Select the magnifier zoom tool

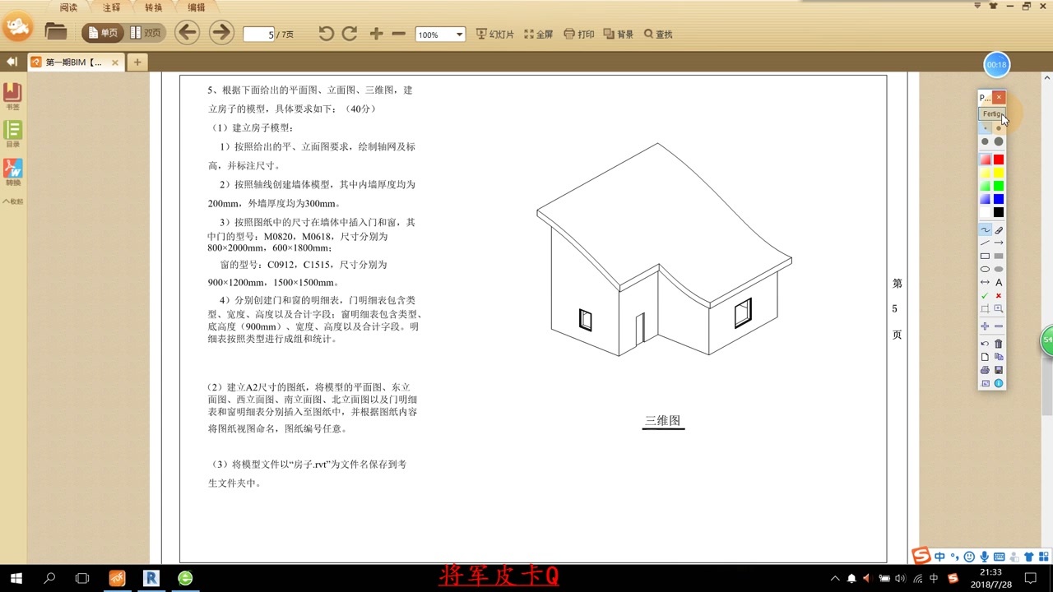(x=999, y=309)
